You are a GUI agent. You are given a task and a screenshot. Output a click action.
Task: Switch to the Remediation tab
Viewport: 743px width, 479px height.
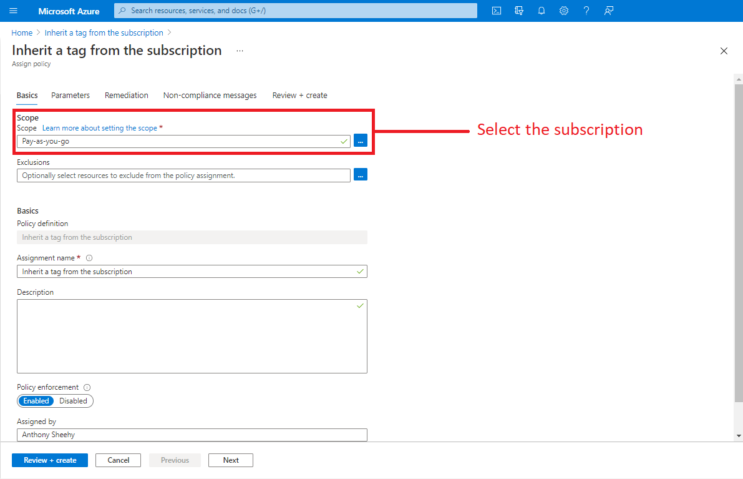point(127,96)
